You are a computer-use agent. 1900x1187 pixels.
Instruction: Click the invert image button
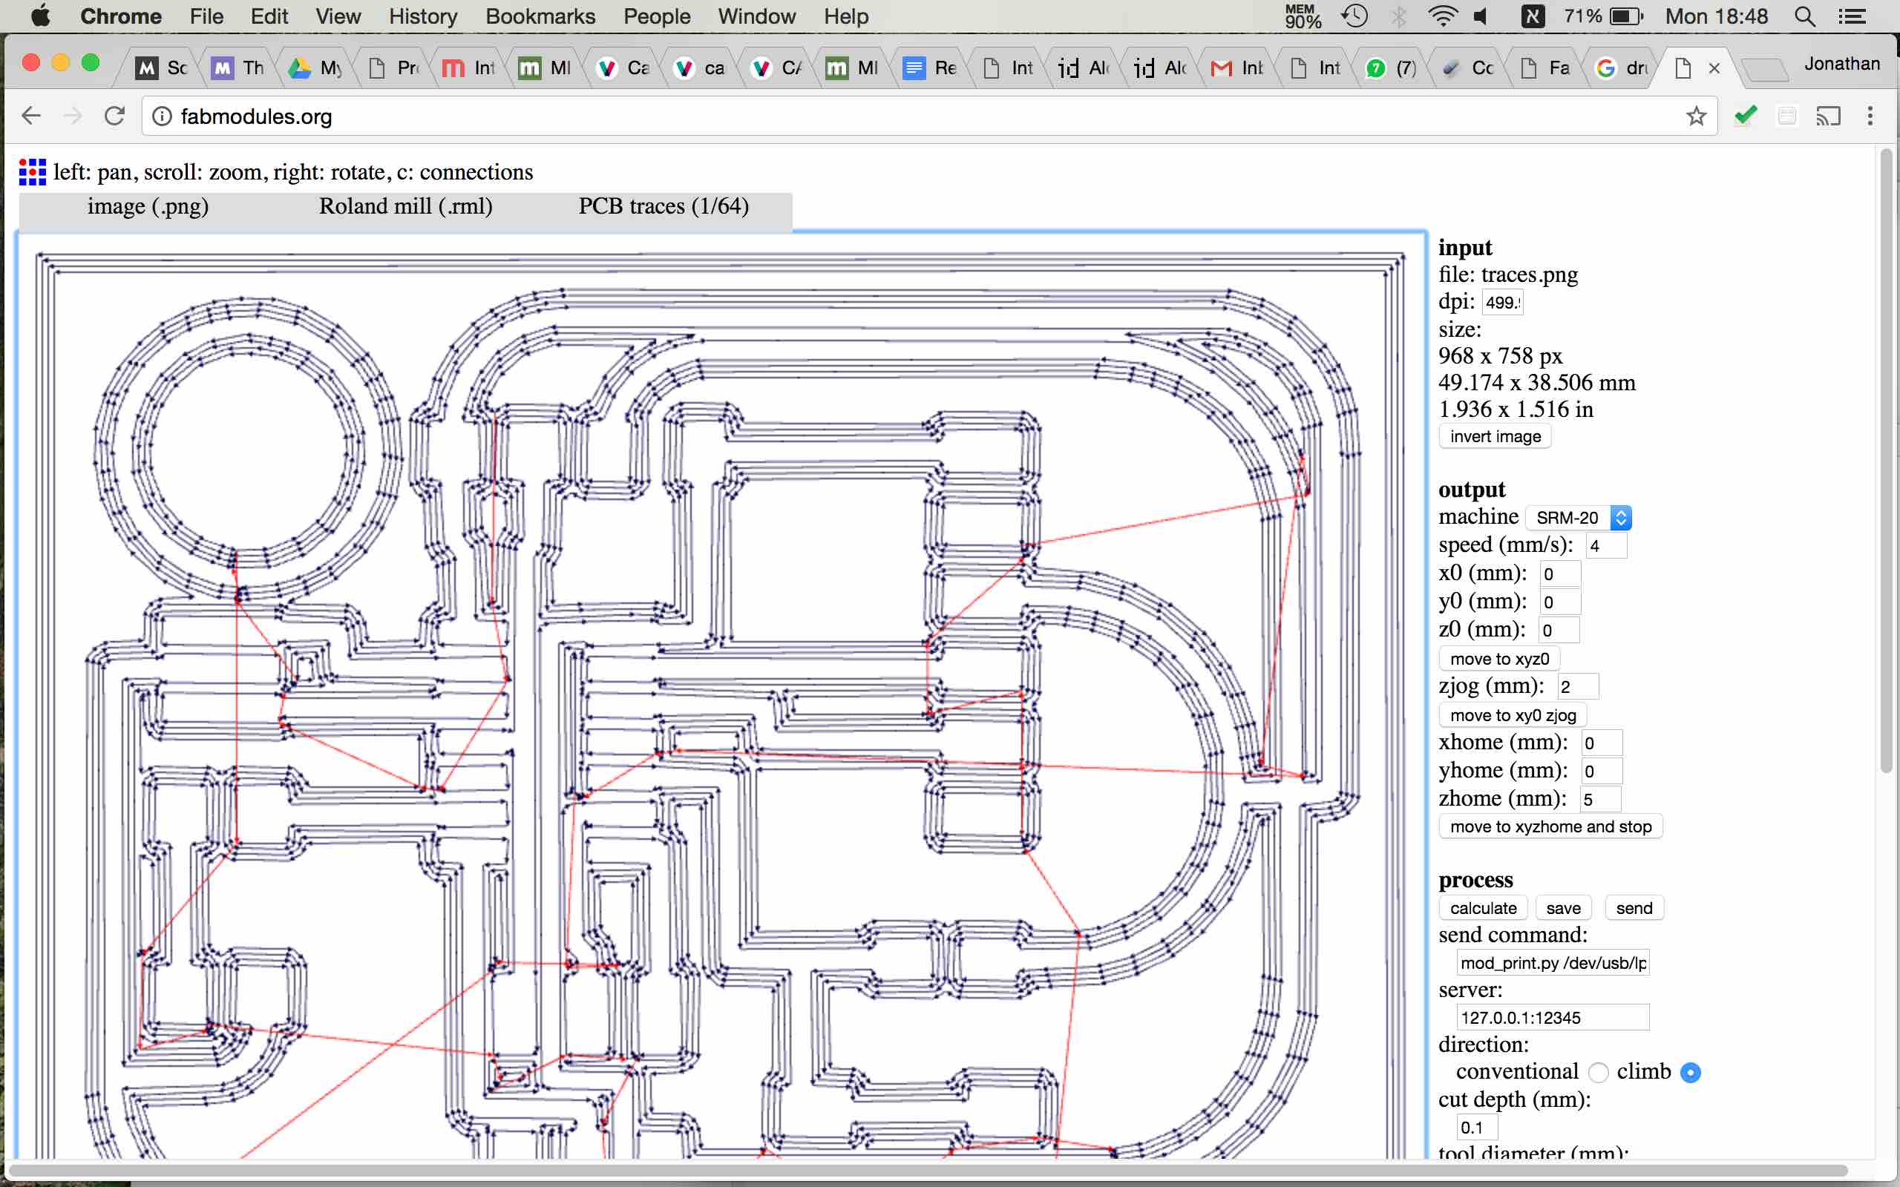(1495, 436)
